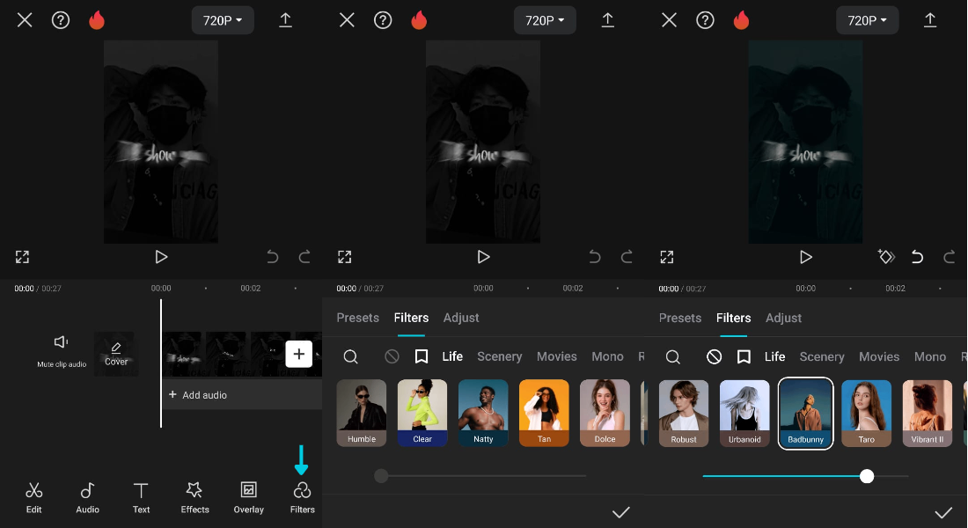The image size is (968, 528).
Task: Select Life category in middle panel
Action: click(452, 356)
